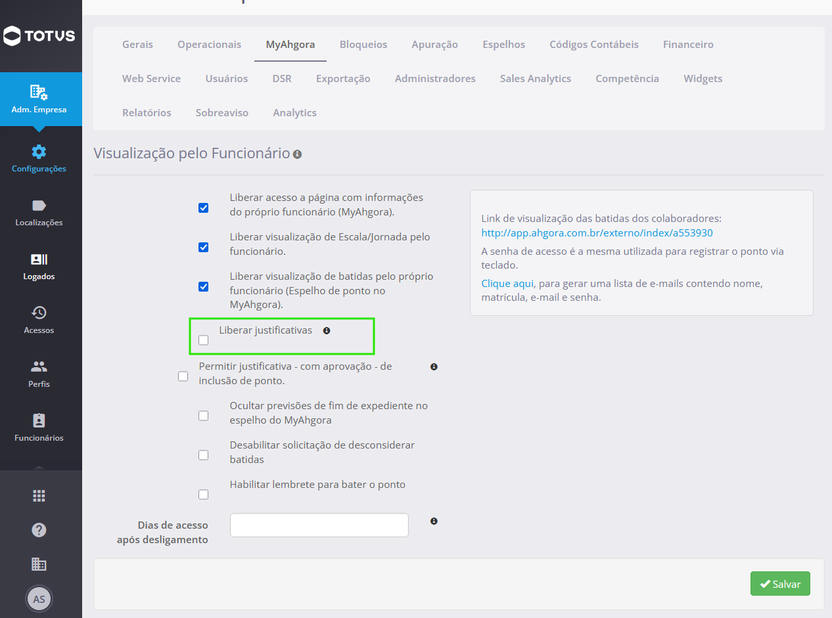Open Funcionários in sidebar
Image resolution: width=832 pixels, height=618 pixels.
(x=39, y=428)
